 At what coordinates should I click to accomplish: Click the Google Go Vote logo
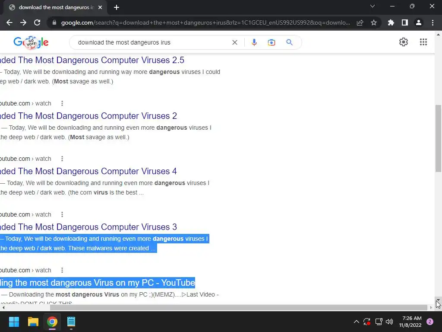click(x=31, y=42)
